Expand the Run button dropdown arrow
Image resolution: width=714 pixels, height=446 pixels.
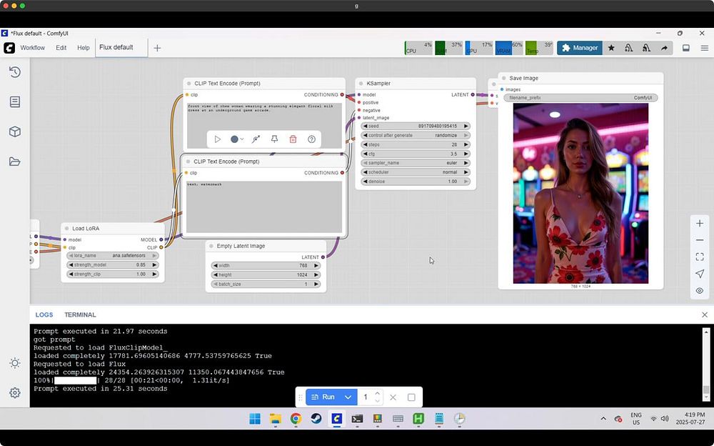(348, 397)
